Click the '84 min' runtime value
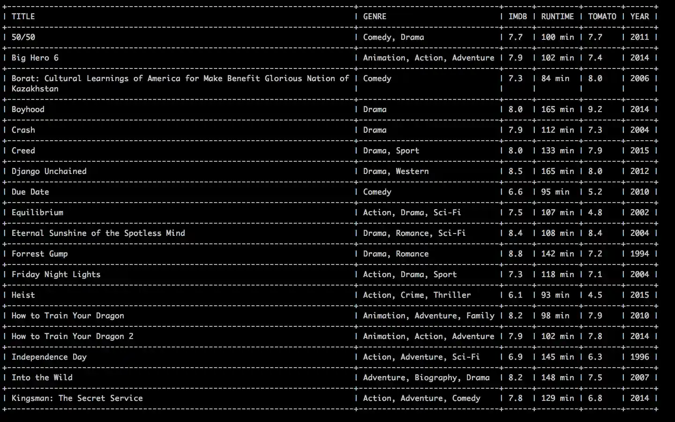This screenshot has width=675, height=422. pyautogui.click(x=555, y=78)
